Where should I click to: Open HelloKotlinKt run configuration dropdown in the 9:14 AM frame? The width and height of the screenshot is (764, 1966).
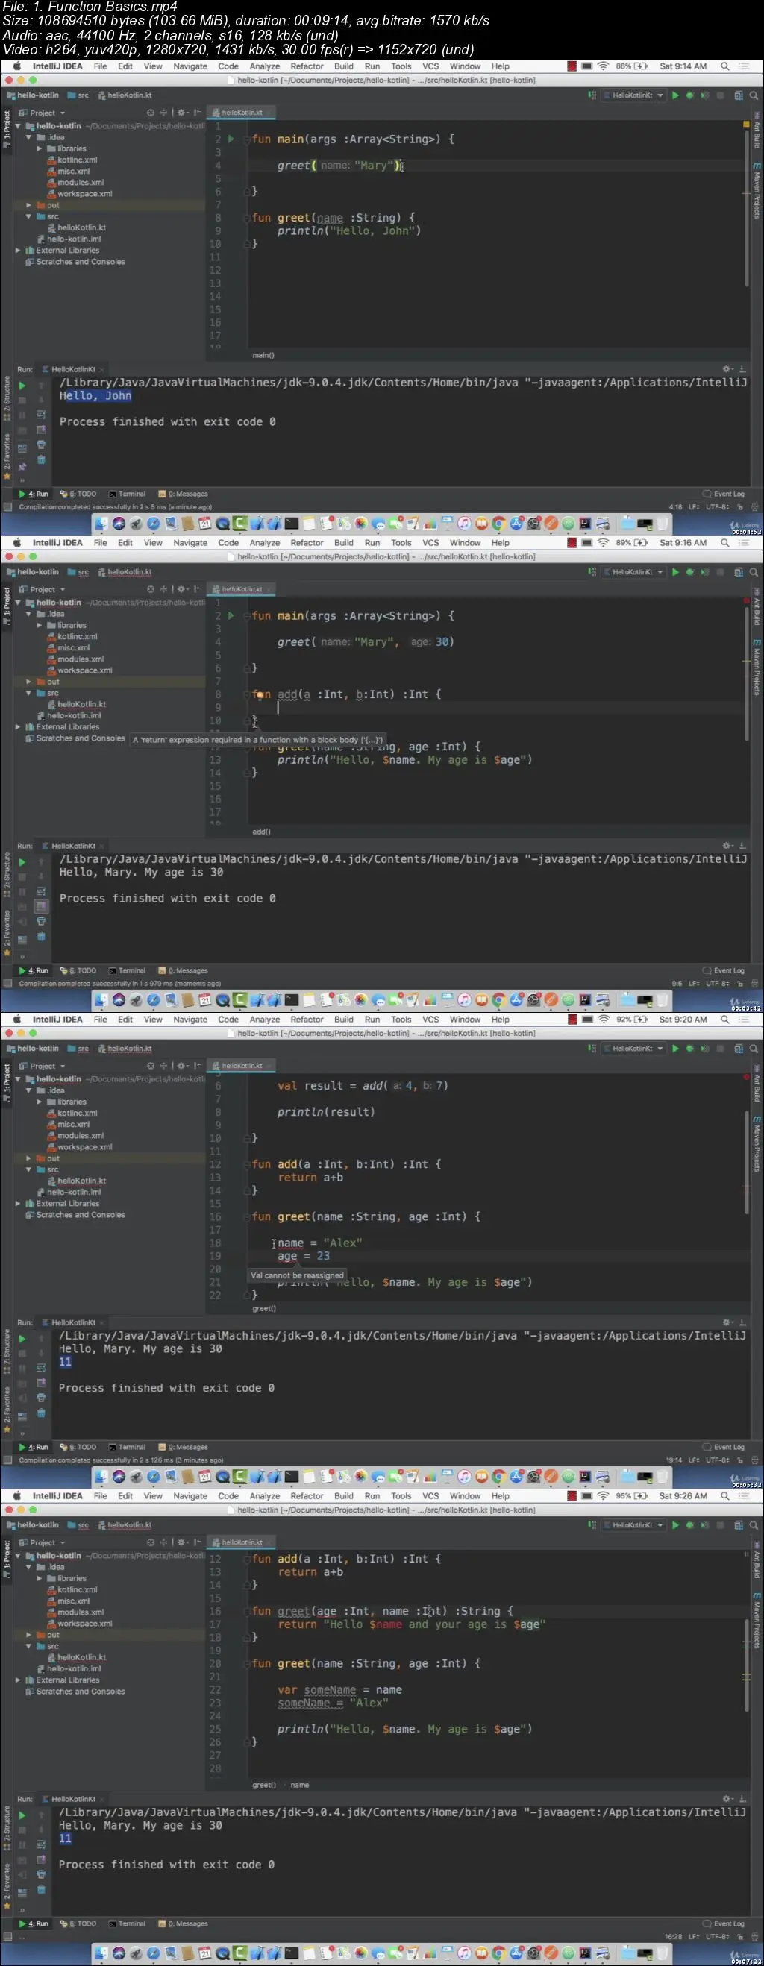click(633, 95)
